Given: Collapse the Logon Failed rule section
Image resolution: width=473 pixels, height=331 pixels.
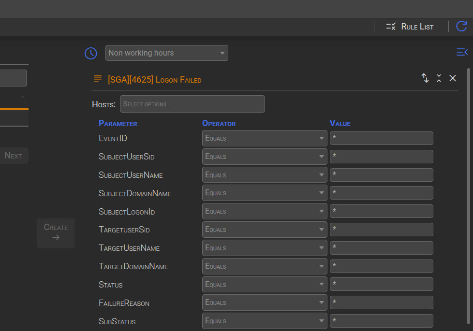Looking at the screenshot, I should (x=439, y=78).
